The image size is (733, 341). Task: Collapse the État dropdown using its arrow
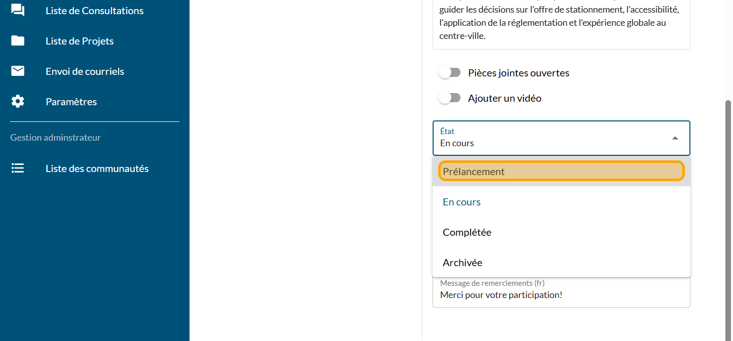point(675,138)
